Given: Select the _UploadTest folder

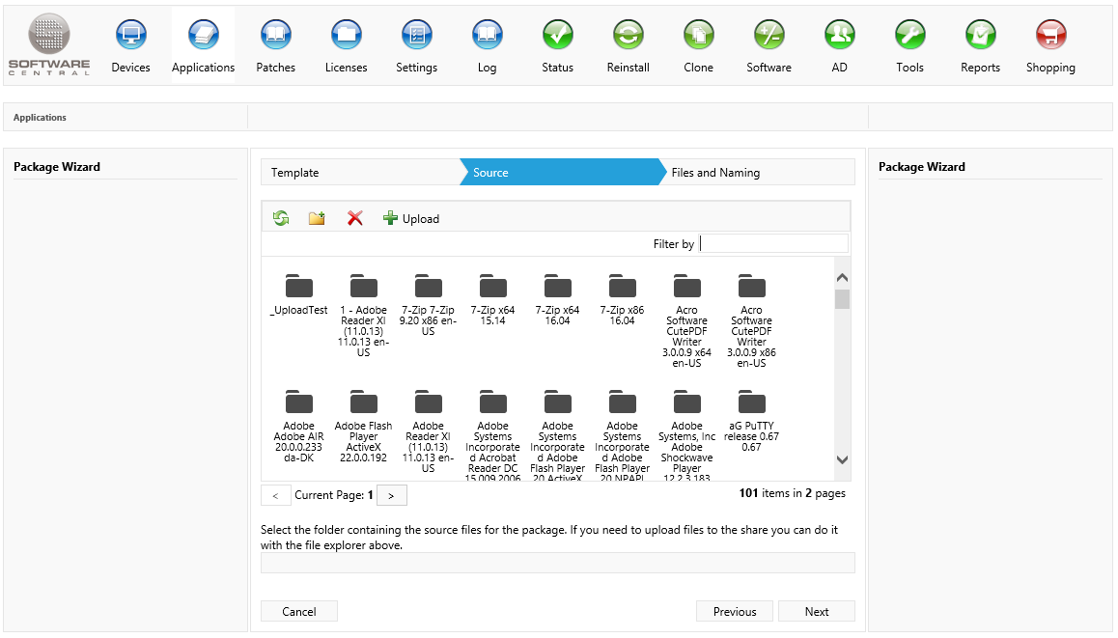Looking at the screenshot, I should (299, 293).
